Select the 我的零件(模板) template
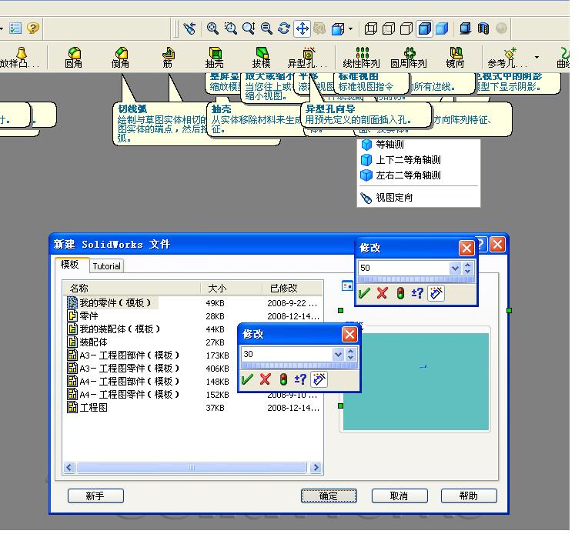585x534 pixels. pos(112,303)
